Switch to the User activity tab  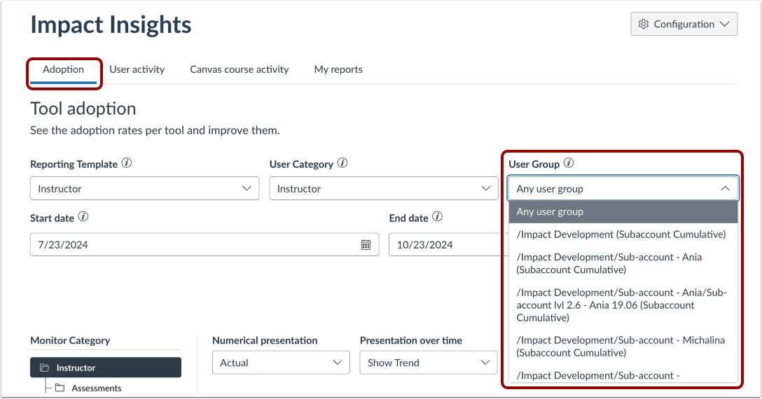[x=137, y=69]
